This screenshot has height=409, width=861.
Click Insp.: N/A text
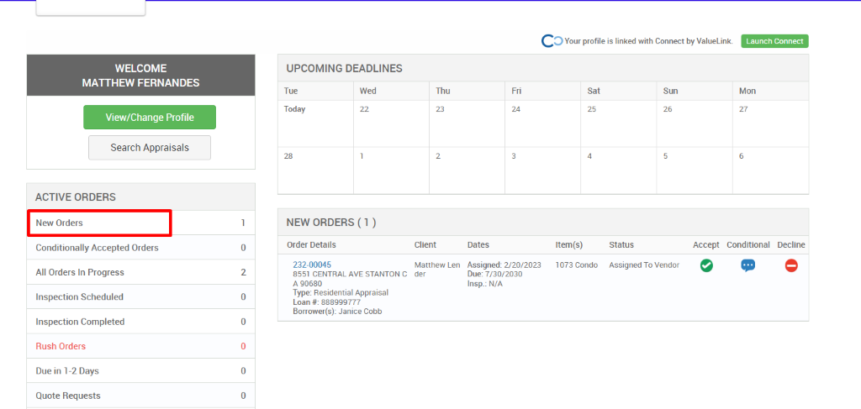[485, 284]
